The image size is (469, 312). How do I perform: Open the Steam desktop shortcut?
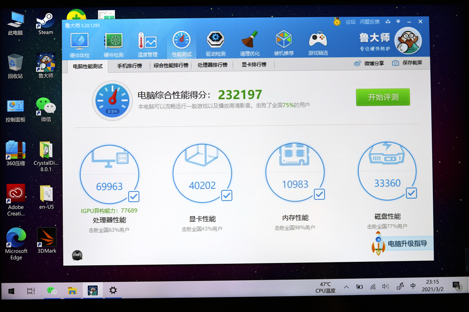[x=45, y=23]
